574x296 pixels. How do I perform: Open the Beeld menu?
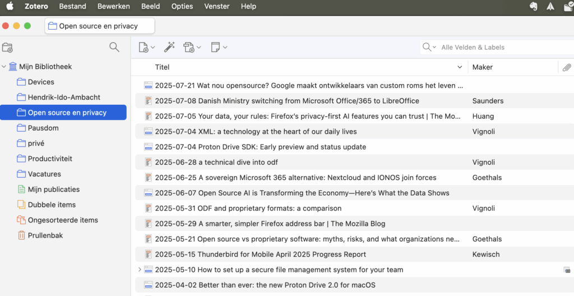(150, 6)
